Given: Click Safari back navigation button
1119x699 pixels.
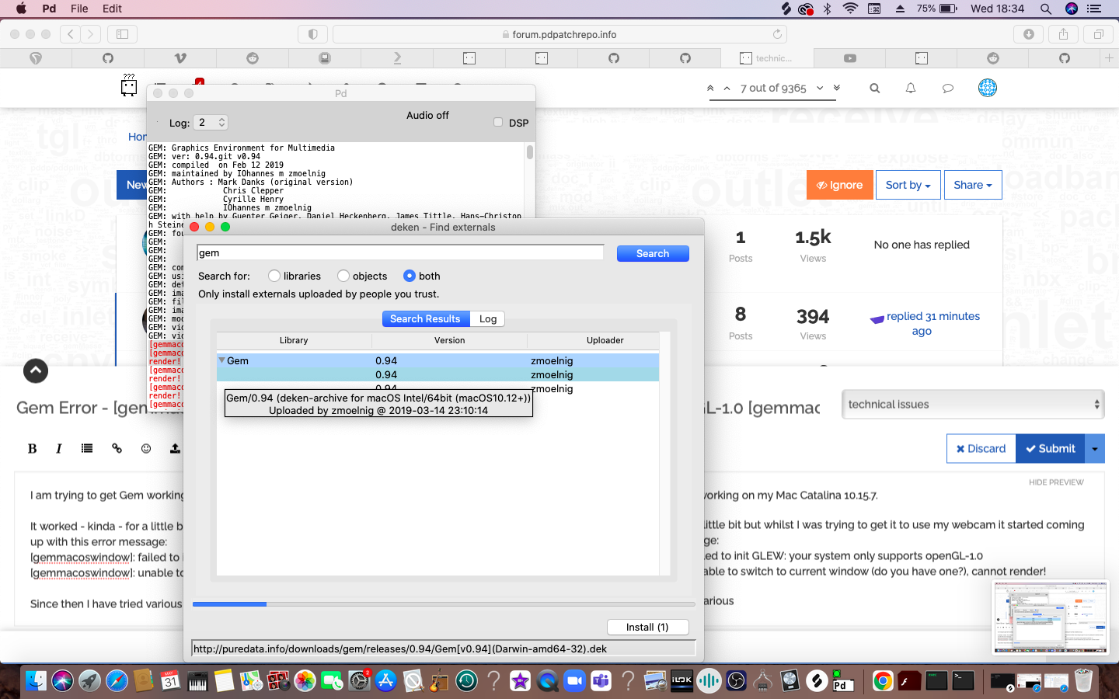Looking at the screenshot, I should pos(71,34).
